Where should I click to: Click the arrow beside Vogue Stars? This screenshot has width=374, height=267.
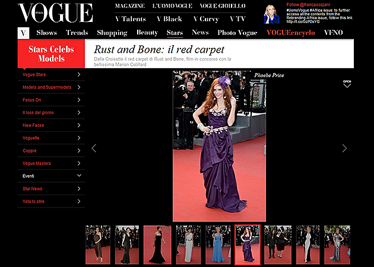tap(79, 75)
